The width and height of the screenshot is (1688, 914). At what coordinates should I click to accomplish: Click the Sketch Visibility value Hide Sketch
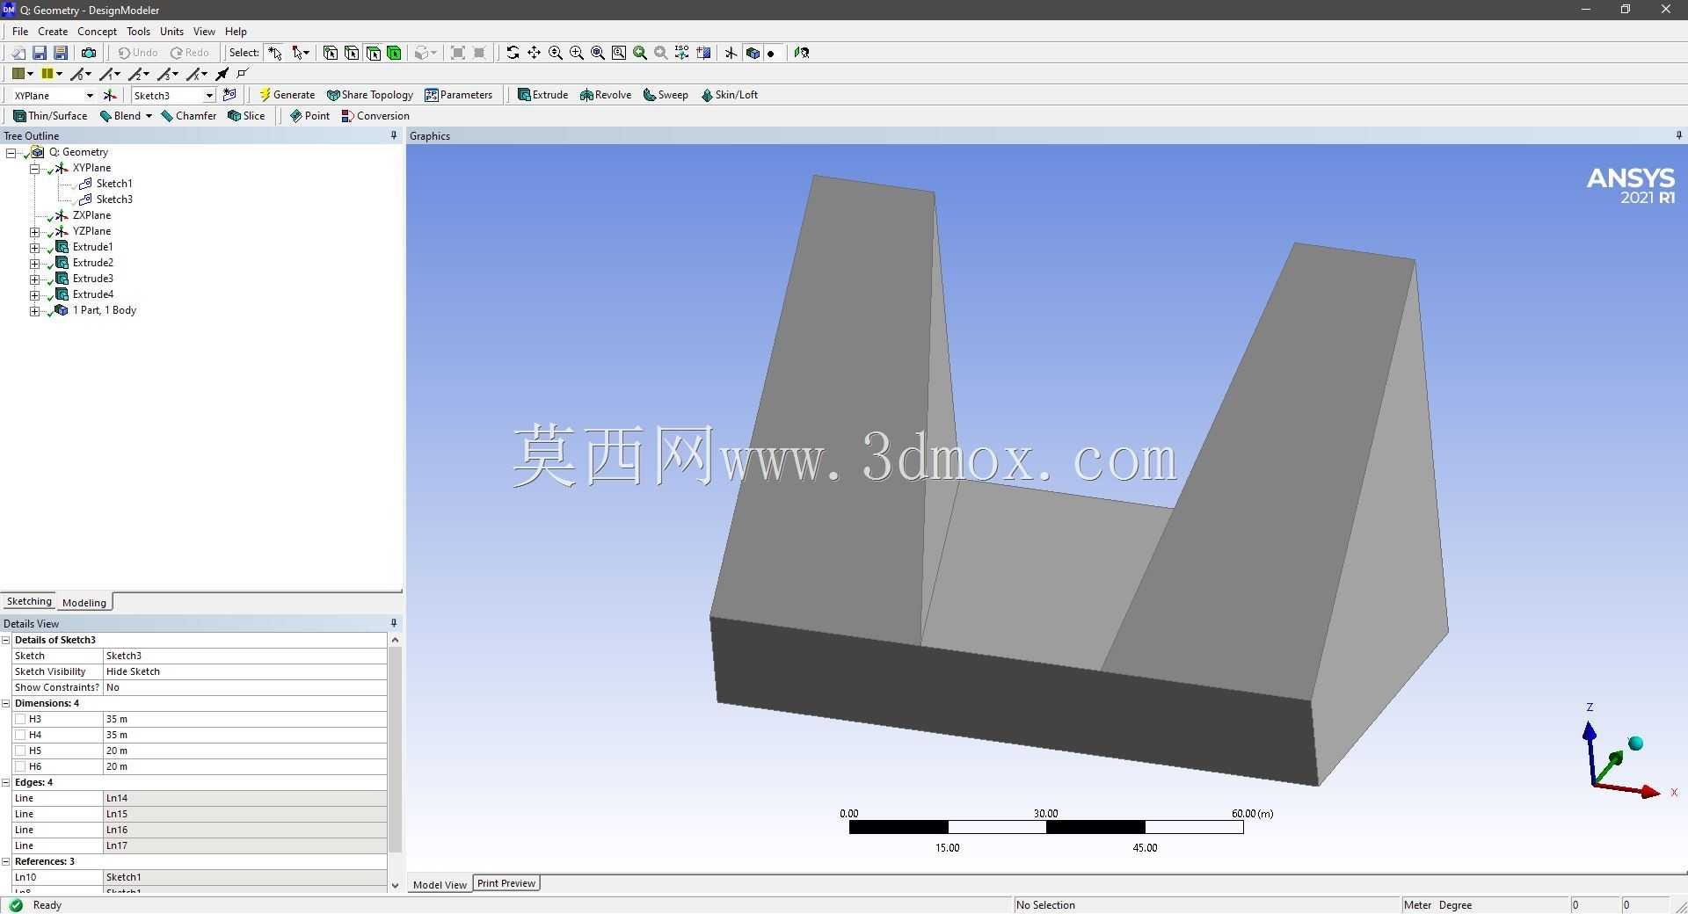tap(245, 671)
